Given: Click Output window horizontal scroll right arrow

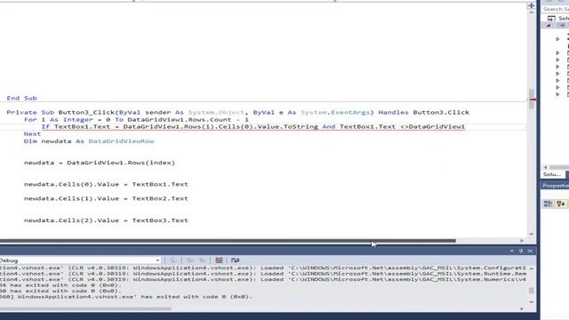Looking at the screenshot, I should (x=522, y=309).
